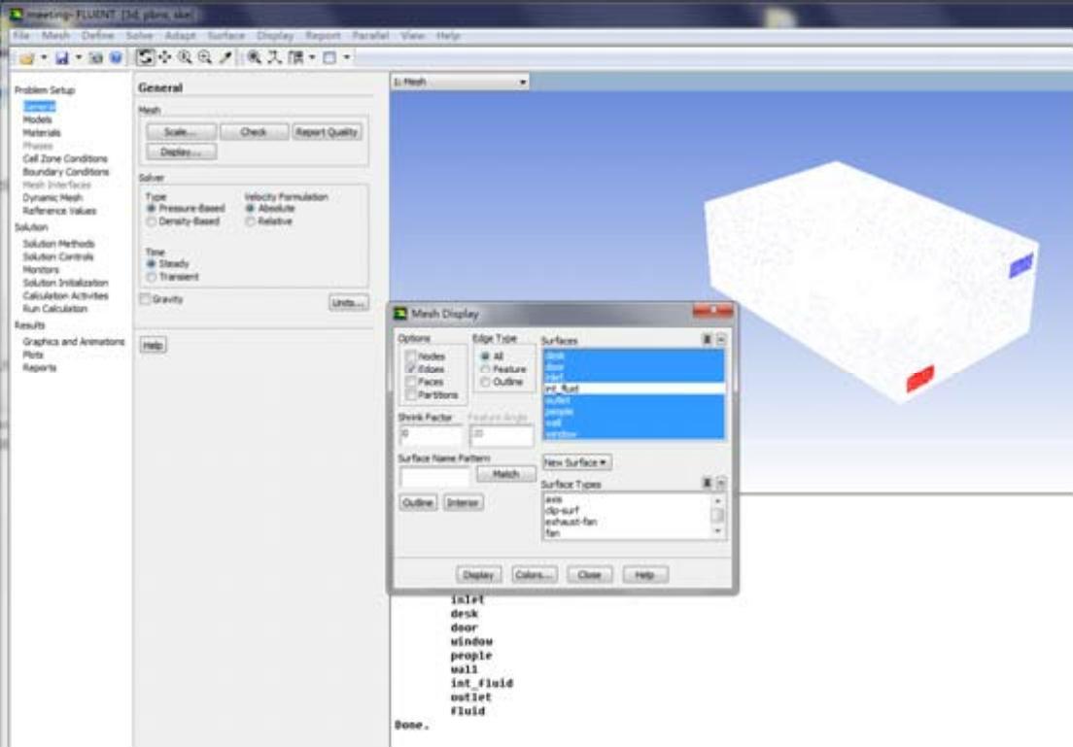Click the blue help icon in toolbar
The width and height of the screenshot is (1073, 747).
tap(116, 58)
